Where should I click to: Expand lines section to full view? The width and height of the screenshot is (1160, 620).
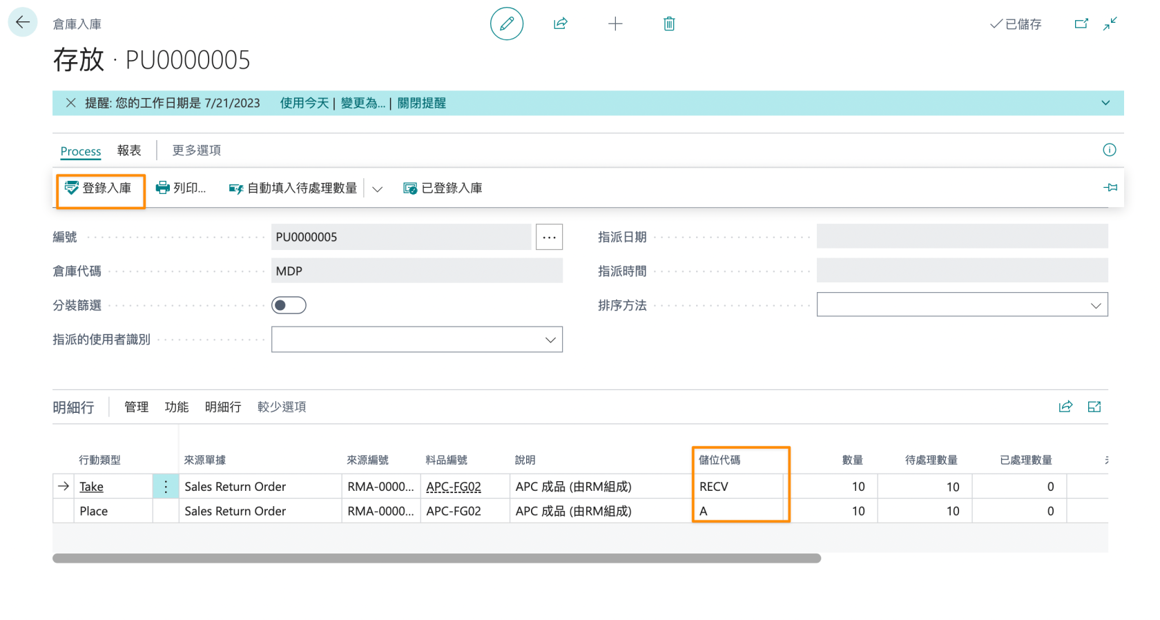[1094, 407]
